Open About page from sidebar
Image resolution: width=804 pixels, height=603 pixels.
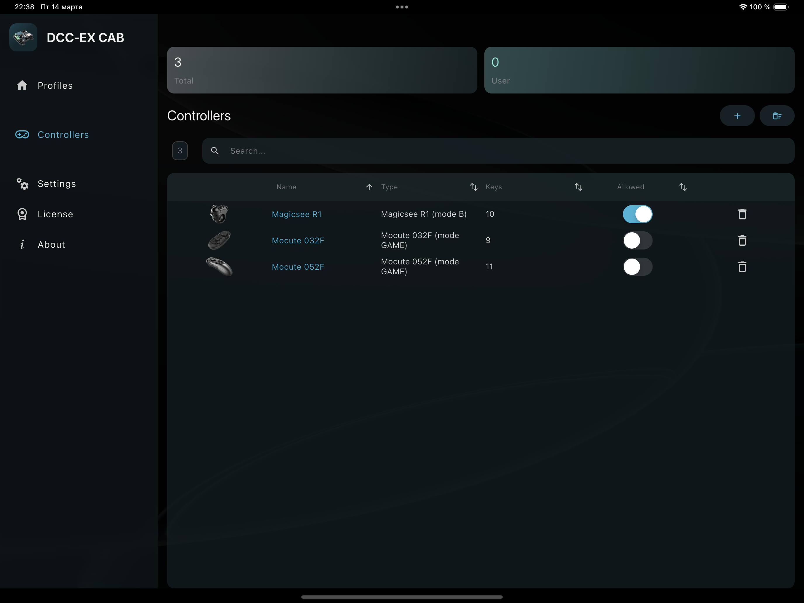click(x=51, y=245)
